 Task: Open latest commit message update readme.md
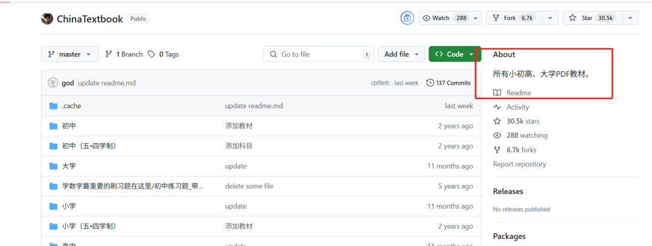[x=107, y=83]
